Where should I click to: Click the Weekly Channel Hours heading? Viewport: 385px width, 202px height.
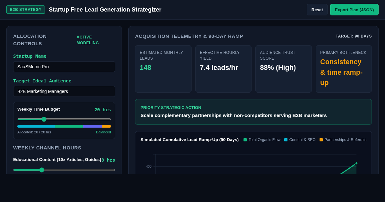(x=47, y=148)
